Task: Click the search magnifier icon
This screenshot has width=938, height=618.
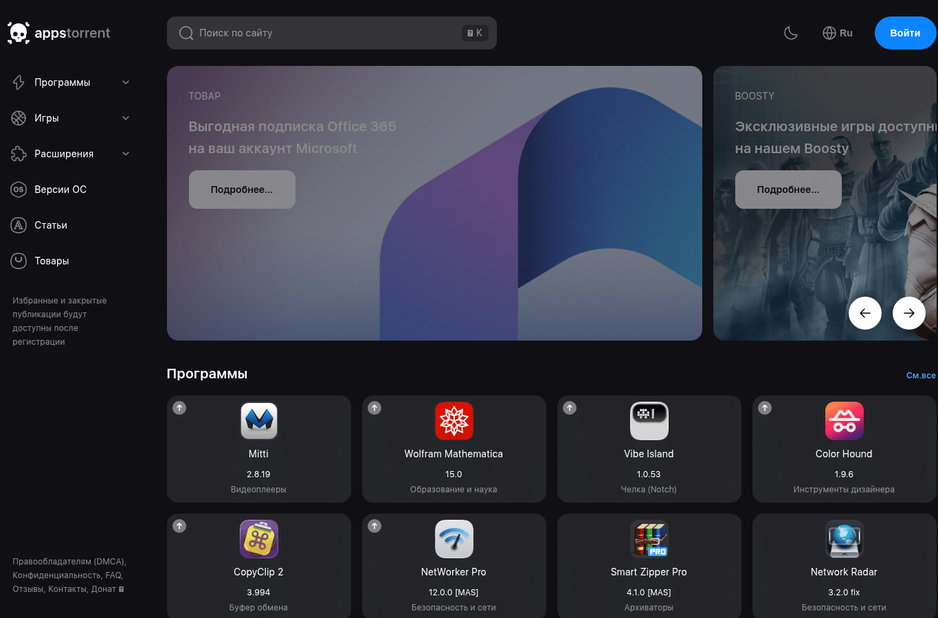Action: (186, 33)
